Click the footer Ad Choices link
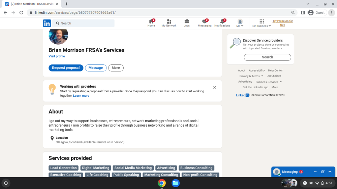Screen dimensions: 337x189 pos(274,76)
